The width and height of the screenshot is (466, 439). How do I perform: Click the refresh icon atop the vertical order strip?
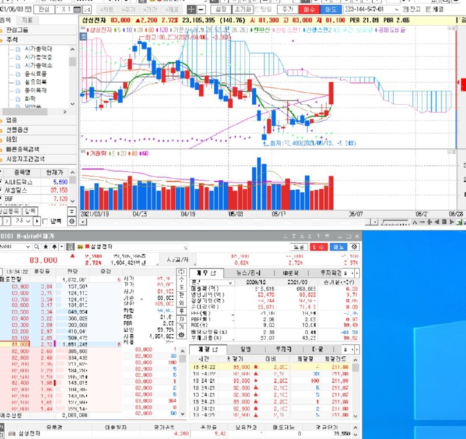(181, 272)
